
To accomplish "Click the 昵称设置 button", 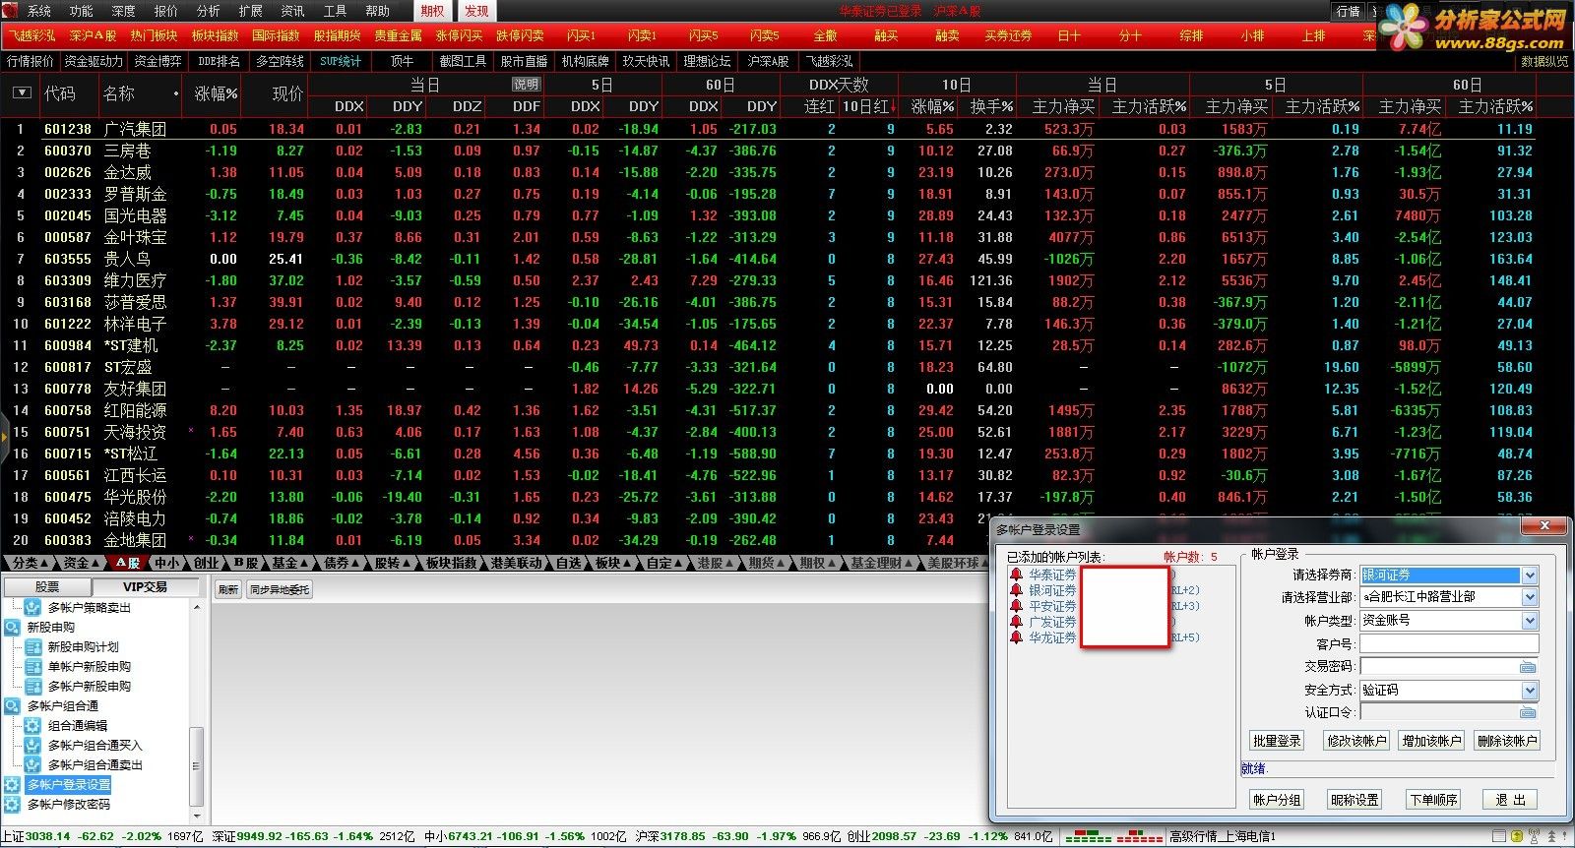I will pyautogui.click(x=1354, y=800).
